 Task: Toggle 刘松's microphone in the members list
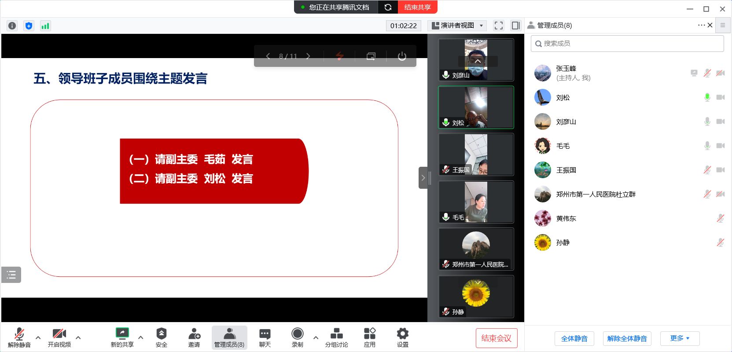707,97
